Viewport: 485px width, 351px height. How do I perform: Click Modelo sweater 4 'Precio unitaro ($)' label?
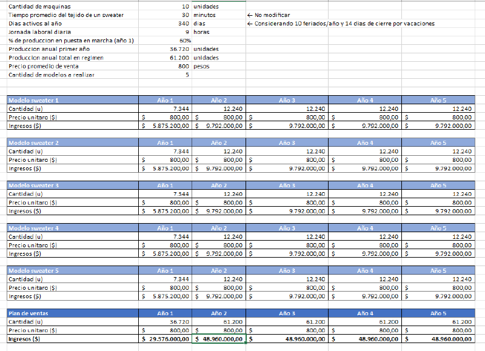point(73,246)
